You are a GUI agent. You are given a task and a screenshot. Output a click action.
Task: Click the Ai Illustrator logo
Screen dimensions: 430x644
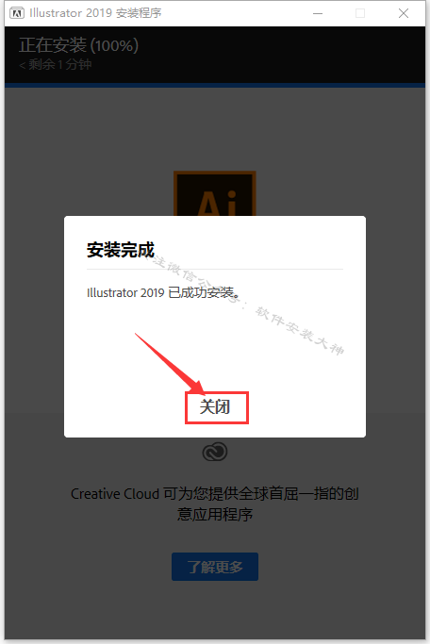215,193
